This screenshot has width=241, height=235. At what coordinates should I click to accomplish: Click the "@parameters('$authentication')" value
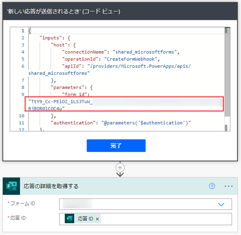tap(146, 123)
